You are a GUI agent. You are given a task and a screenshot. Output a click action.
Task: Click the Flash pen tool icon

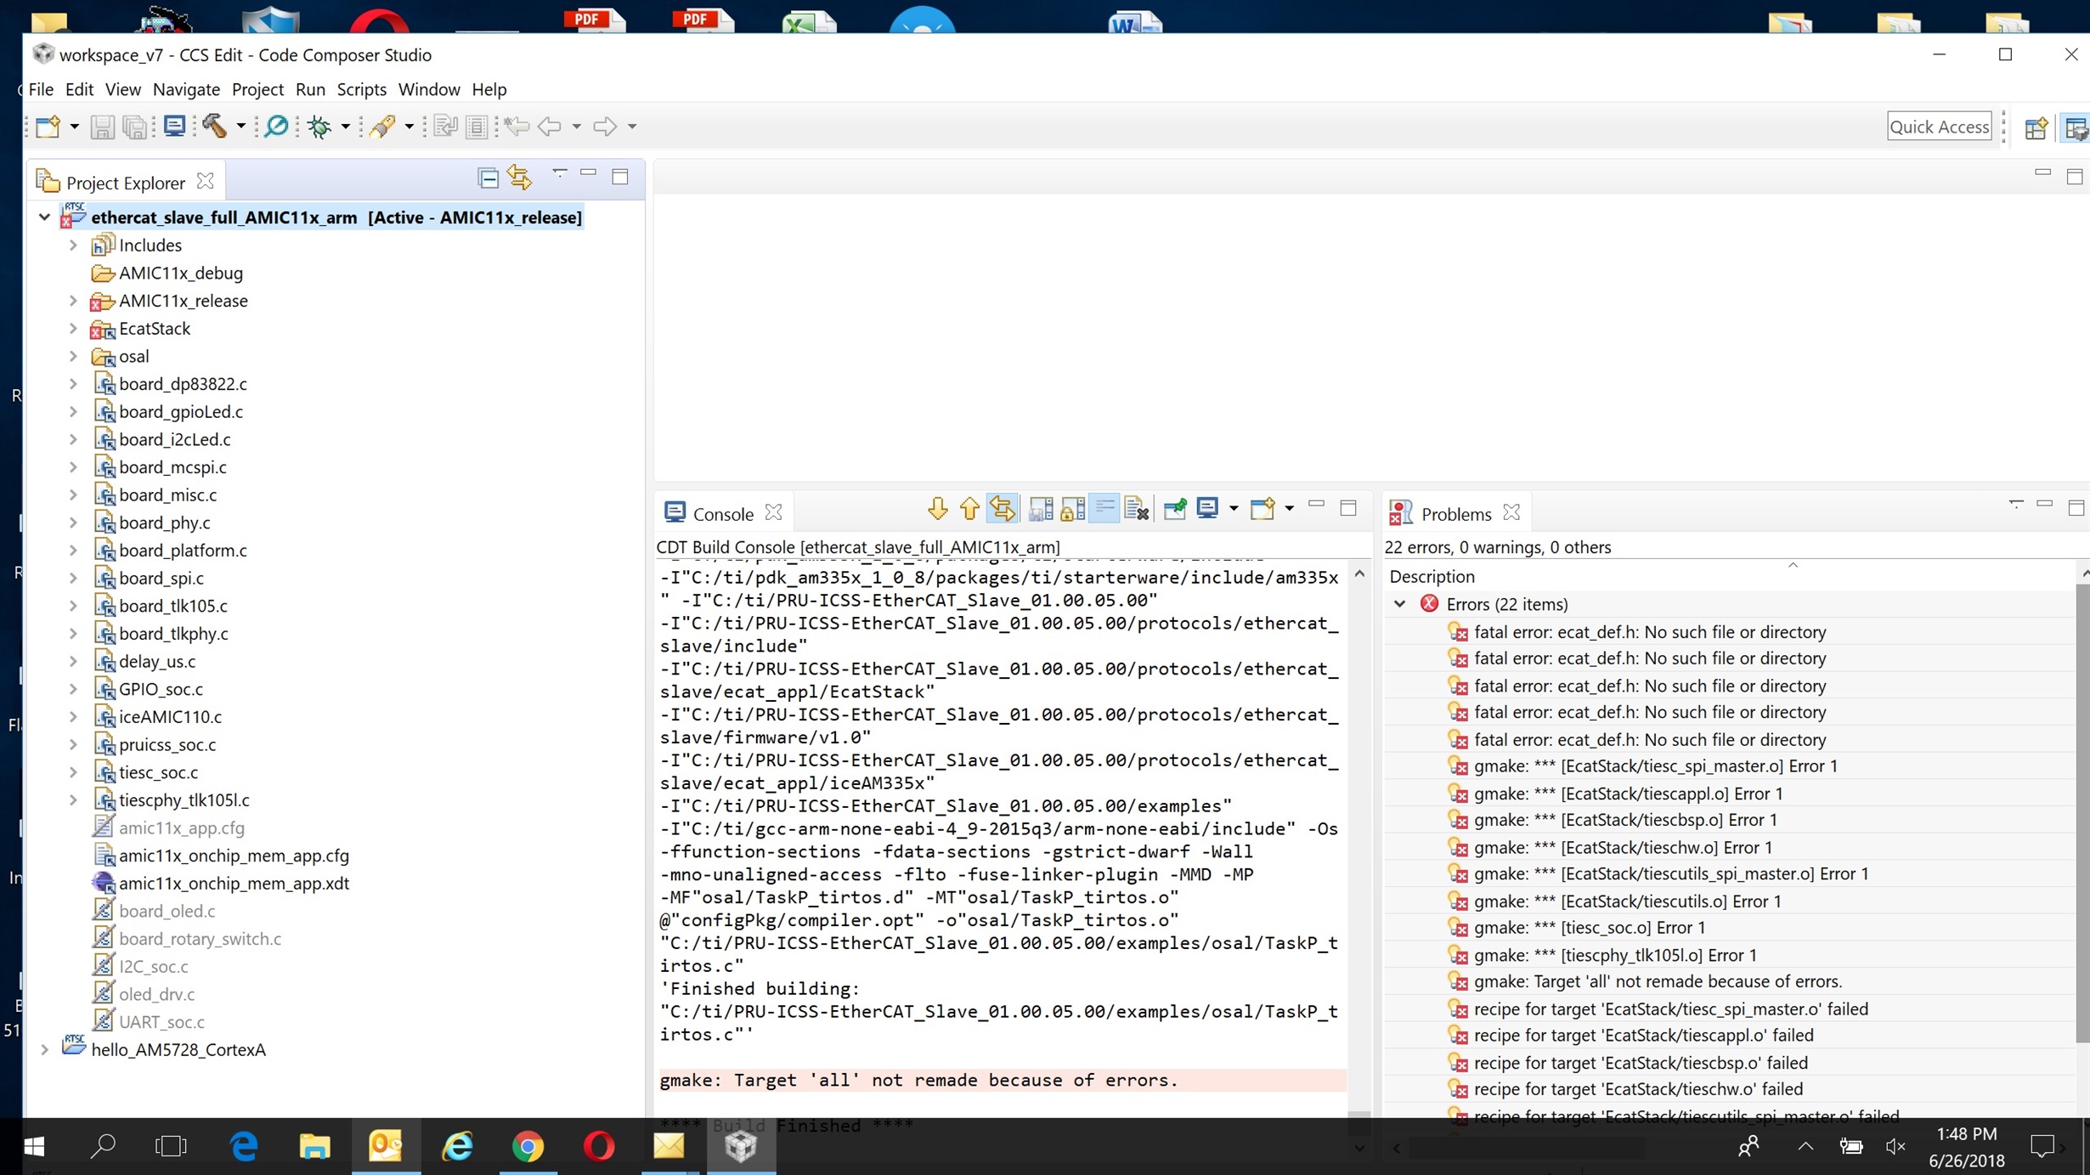tap(382, 127)
